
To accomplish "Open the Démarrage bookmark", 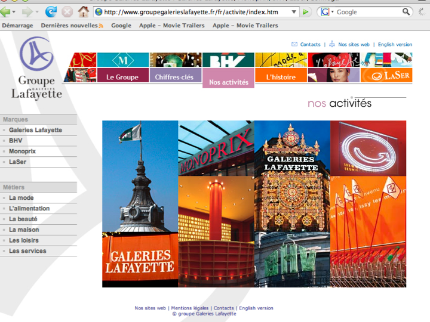I will pyautogui.click(x=17, y=26).
